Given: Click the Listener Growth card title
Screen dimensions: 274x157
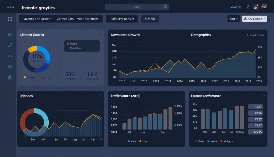Looking at the screenshot, I should (32, 35).
